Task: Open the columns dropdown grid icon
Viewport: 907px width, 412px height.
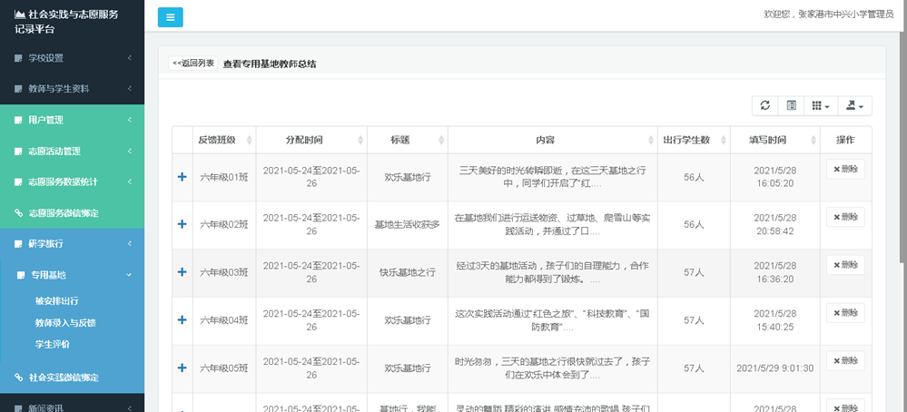Action: point(821,106)
